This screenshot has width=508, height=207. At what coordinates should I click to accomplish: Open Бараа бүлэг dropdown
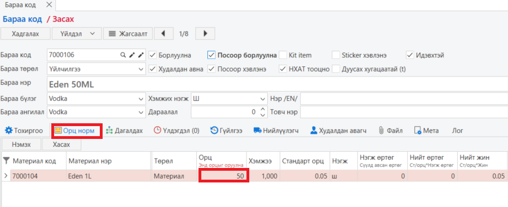[x=141, y=99]
